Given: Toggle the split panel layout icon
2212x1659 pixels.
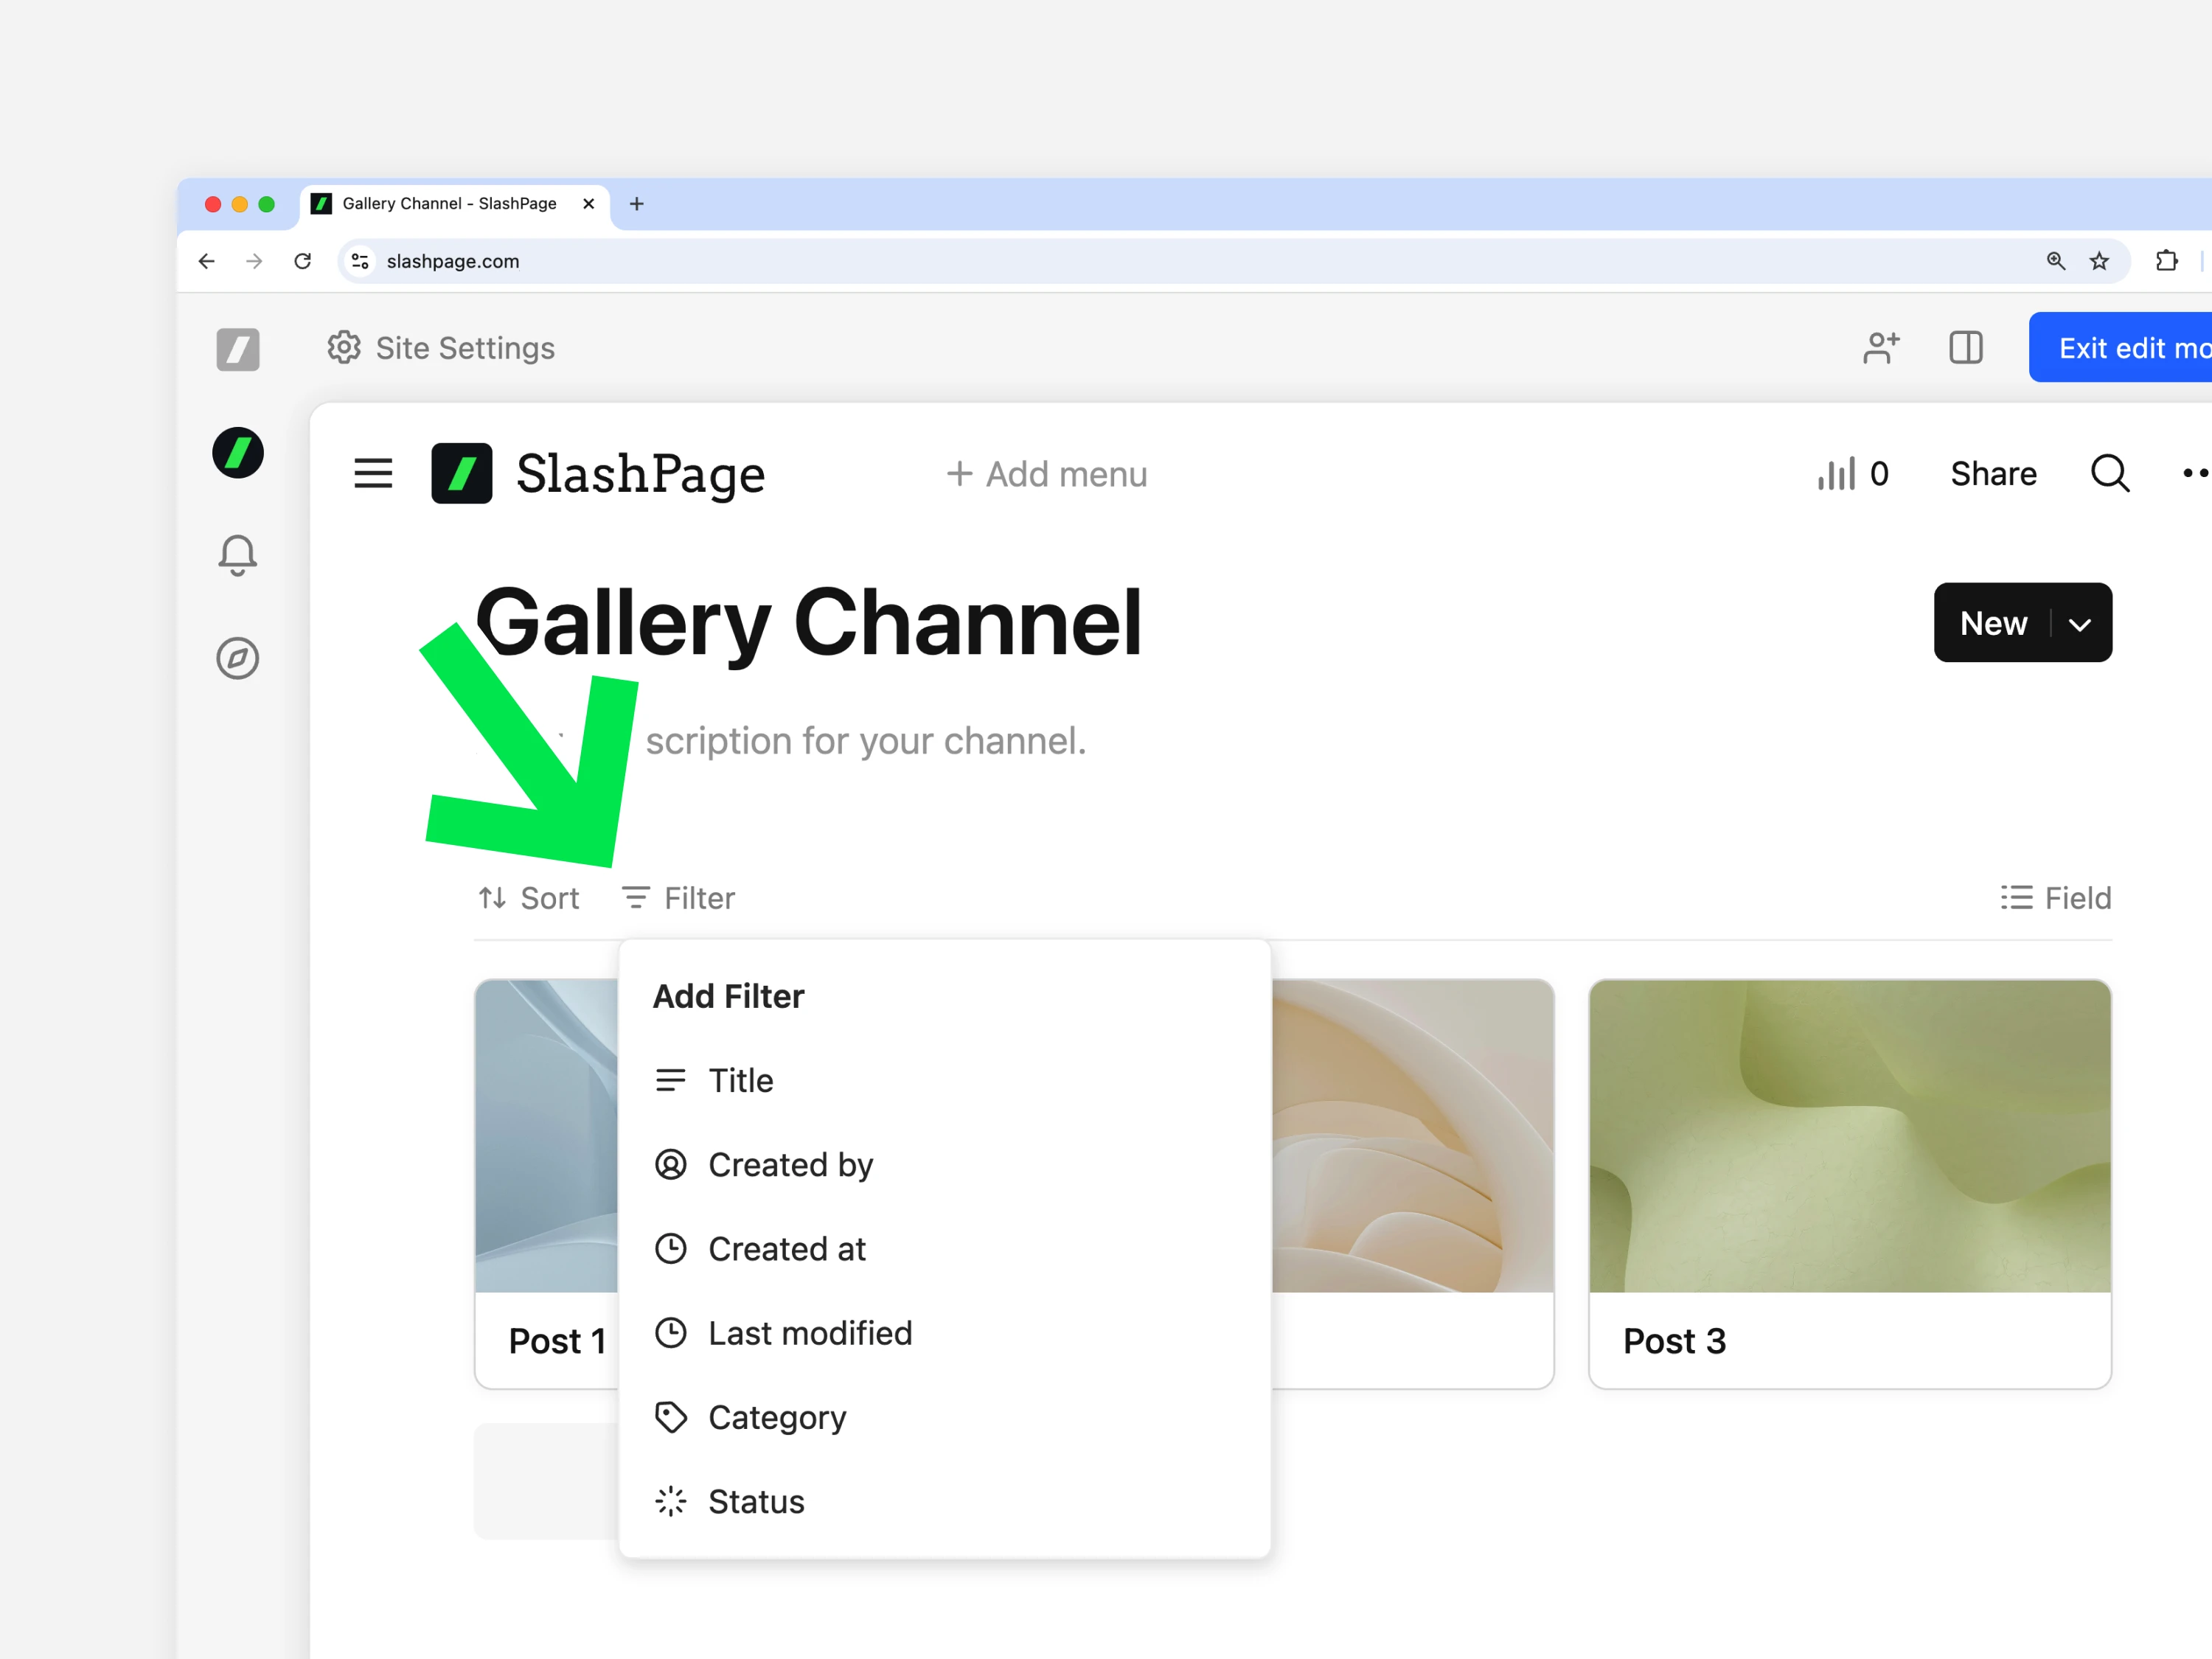Looking at the screenshot, I should point(1965,348).
